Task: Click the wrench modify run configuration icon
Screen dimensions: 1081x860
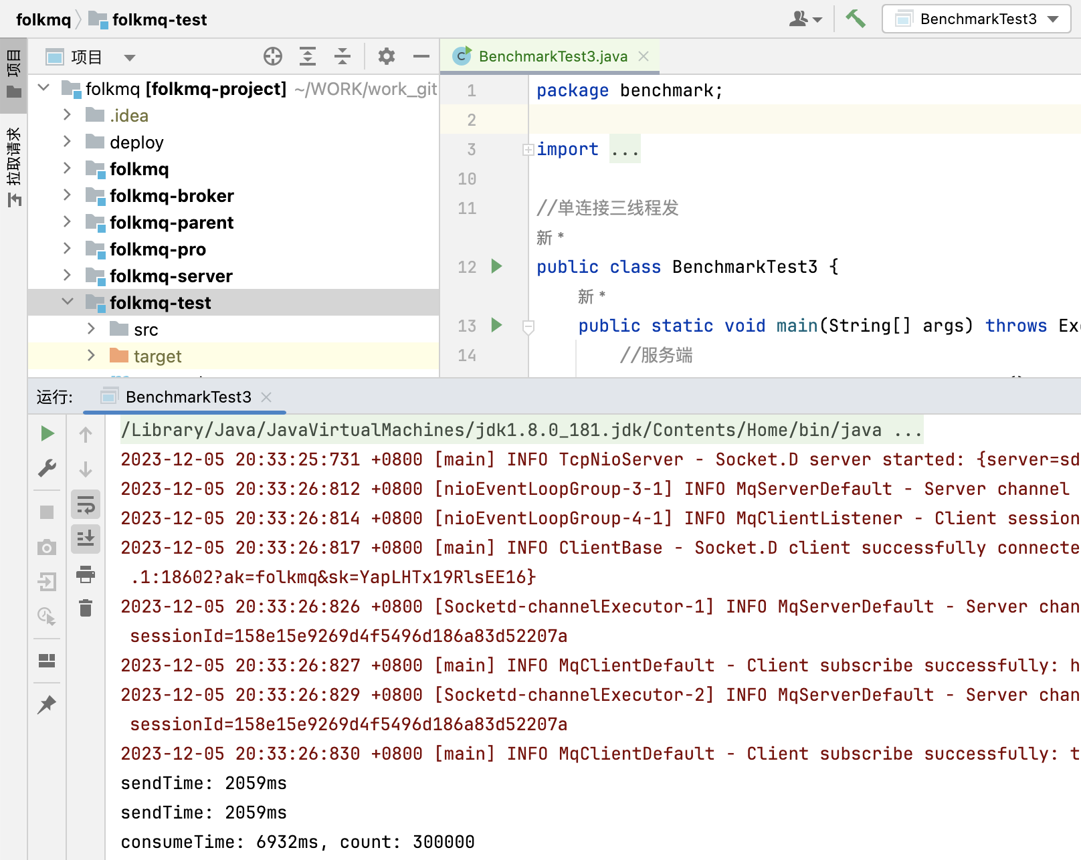Action: point(47,468)
